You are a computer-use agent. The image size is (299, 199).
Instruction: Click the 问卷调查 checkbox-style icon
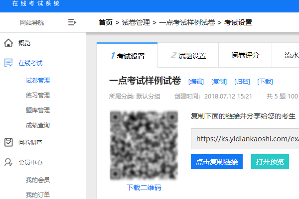[8, 142]
